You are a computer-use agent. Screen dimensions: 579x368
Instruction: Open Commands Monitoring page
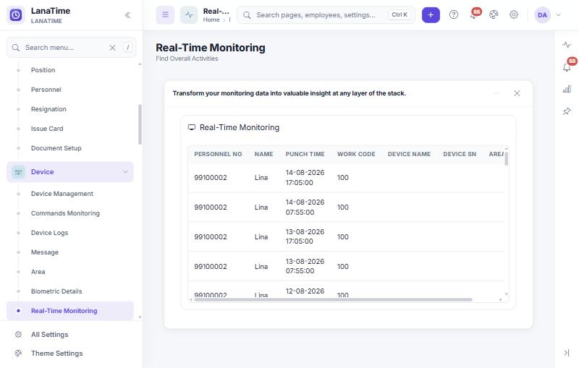pos(65,213)
